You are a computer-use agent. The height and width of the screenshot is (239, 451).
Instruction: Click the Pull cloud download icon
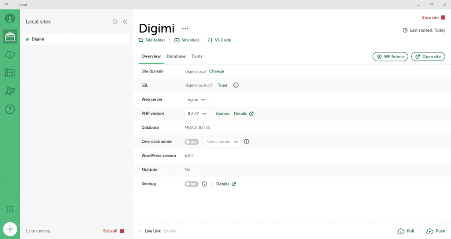[x=401, y=231]
